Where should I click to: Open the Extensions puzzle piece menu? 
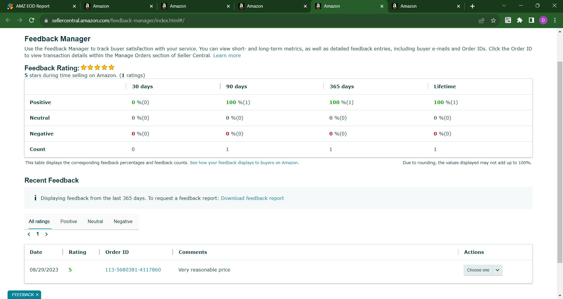520,20
